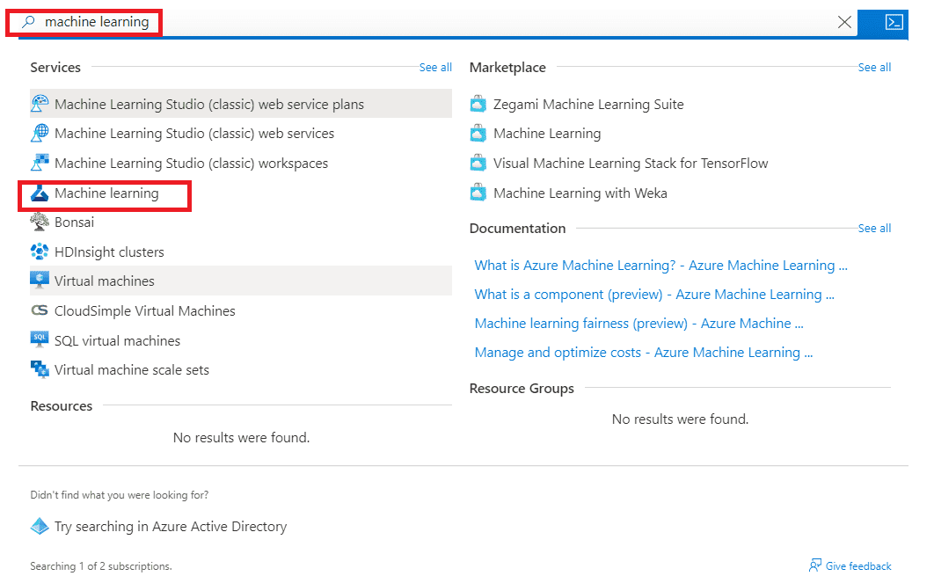Try searching in Azure Active Directory

click(171, 527)
